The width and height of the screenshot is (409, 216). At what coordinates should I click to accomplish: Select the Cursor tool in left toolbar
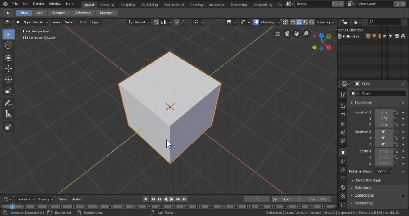(x=9, y=46)
